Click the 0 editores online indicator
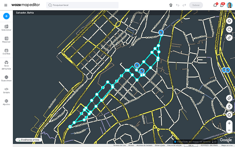Screen dimensions: 235x147 (x=28, y=140)
